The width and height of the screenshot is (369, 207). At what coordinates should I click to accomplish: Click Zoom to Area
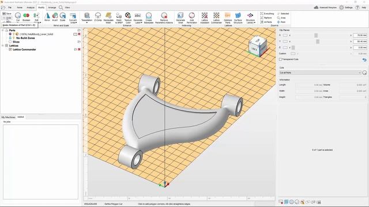281,18
